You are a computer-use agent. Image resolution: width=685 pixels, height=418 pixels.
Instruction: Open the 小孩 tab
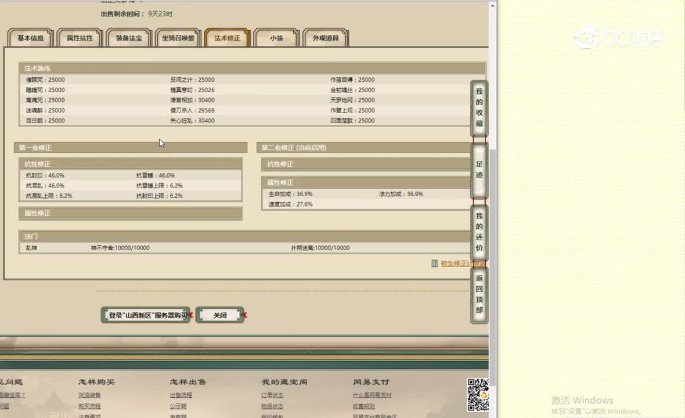[x=276, y=38]
